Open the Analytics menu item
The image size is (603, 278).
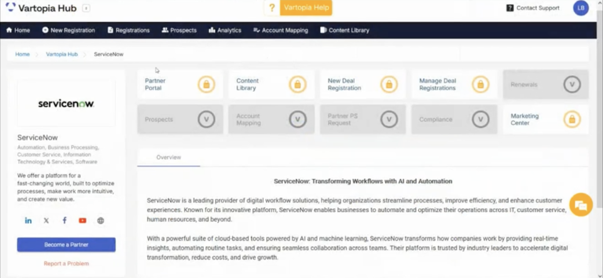click(x=225, y=30)
